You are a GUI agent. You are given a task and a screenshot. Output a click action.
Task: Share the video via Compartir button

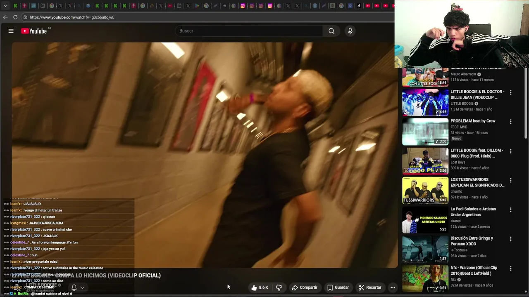(305, 288)
